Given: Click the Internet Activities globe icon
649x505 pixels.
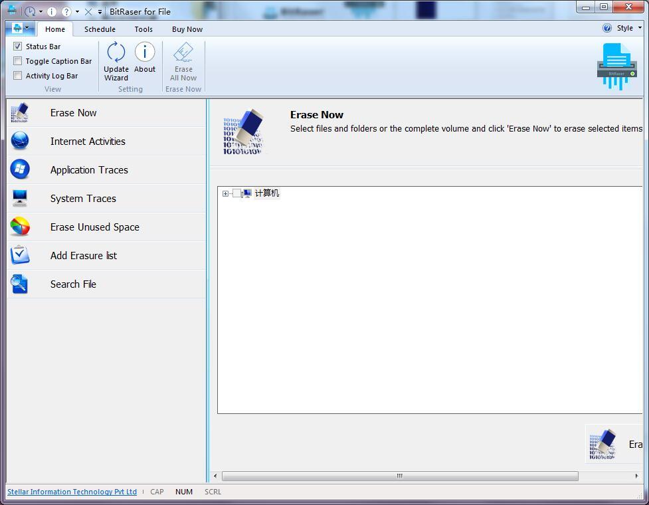Looking at the screenshot, I should coord(19,141).
